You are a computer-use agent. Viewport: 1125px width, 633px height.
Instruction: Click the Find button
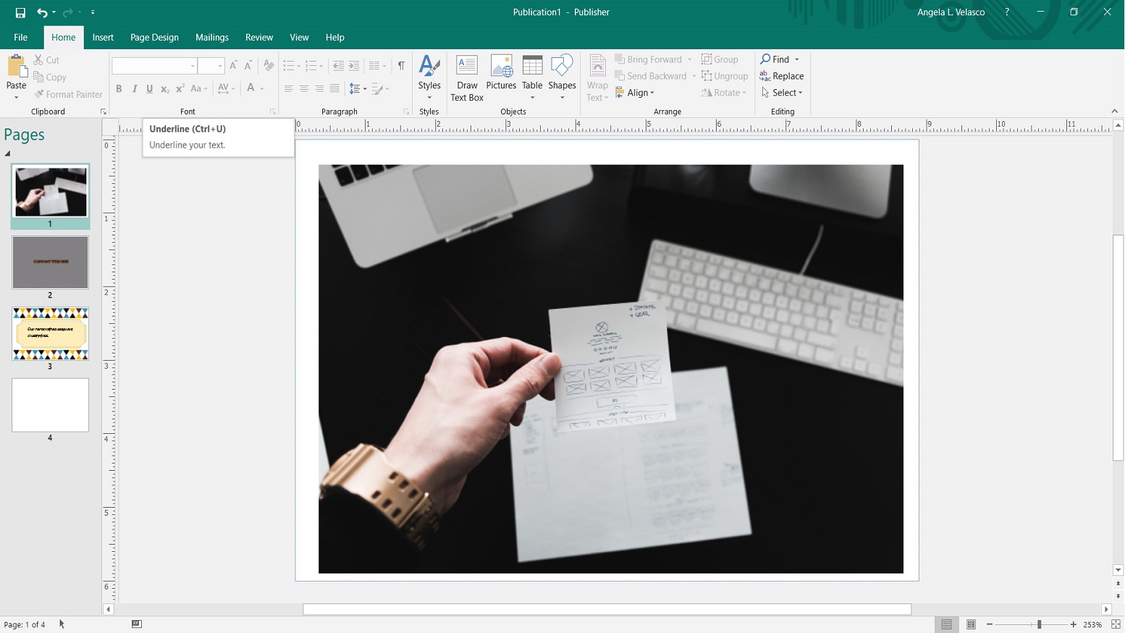(x=775, y=59)
